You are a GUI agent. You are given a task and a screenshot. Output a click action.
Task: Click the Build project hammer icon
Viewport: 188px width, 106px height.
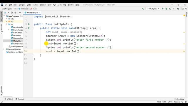click(143, 9)
